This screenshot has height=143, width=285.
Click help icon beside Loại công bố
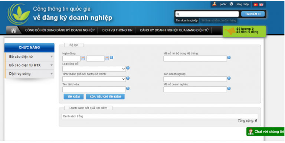tap(128, 68)
